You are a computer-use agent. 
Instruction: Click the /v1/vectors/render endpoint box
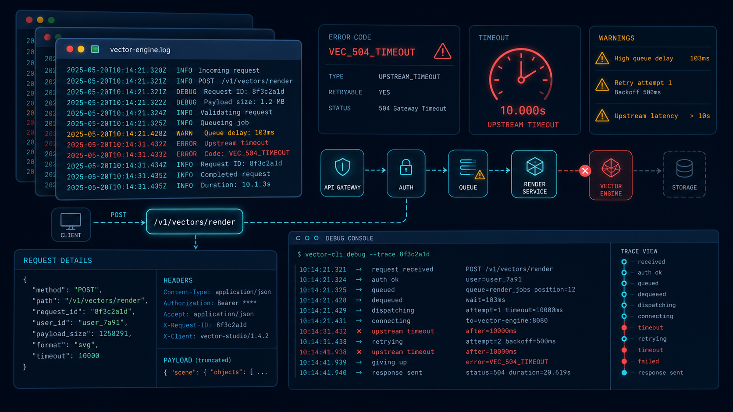195,222
